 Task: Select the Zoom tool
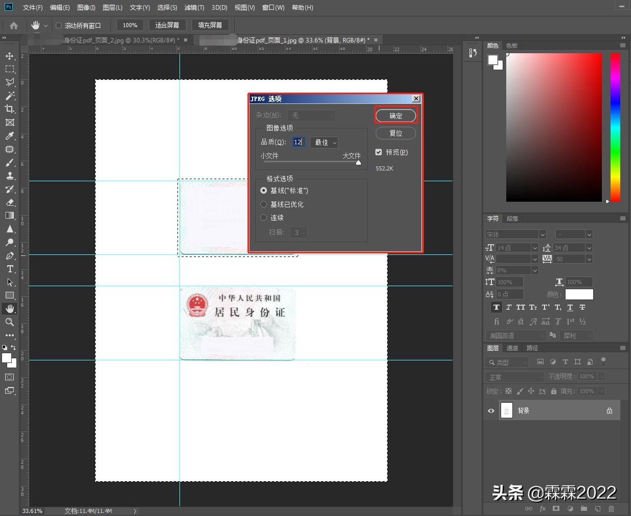coord(10,322)
